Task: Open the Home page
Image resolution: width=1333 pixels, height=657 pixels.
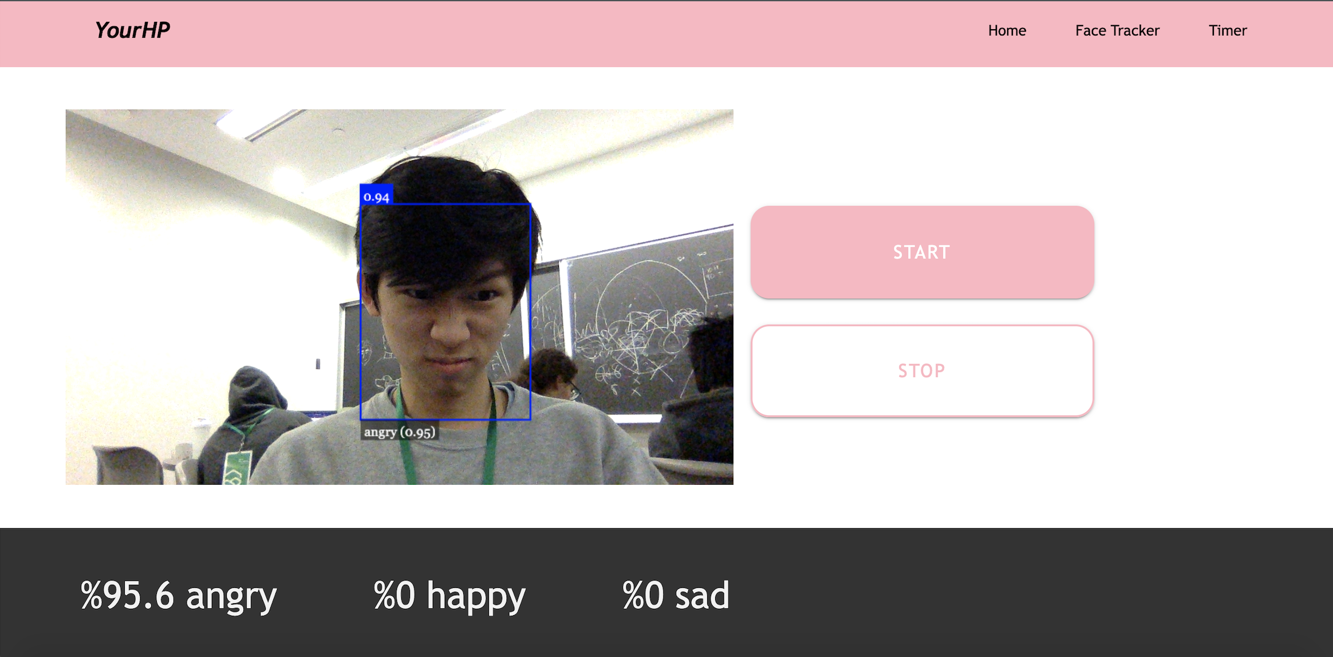Action: click(1007, 30)
